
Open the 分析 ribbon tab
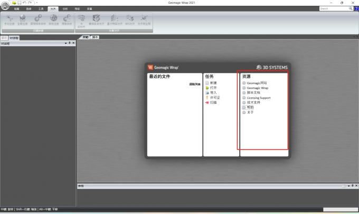(65, 9)
